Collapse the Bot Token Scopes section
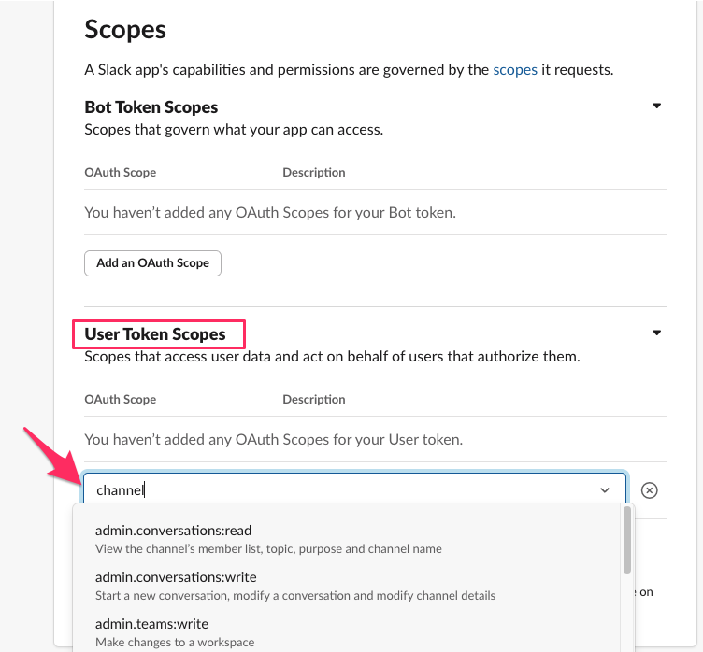This screenshot has width=703, height=652. [x=657, y=106]
